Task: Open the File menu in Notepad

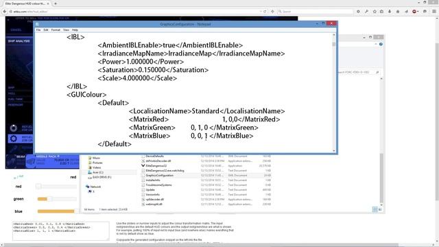Action: (x=38, y=30)
